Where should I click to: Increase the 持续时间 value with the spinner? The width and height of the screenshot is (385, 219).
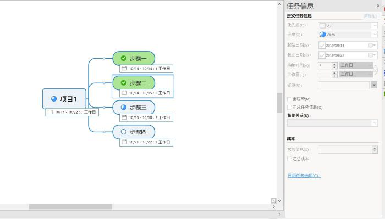tap(334, 64)
